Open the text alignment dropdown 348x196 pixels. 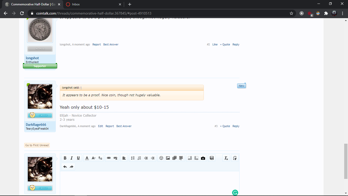124,158
